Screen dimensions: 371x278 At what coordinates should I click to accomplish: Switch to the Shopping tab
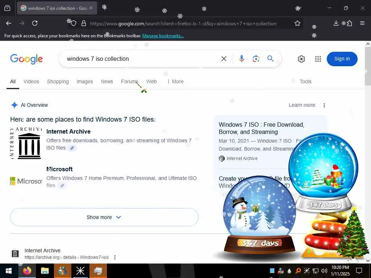(x=58, y=81)
